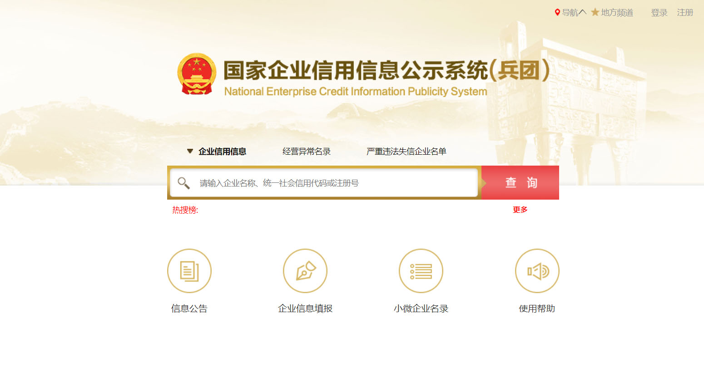The height and width of the screenshot is (392, 704).
Task: Switch to the 经营异常名录 tab
Action: tap(307, 151)
